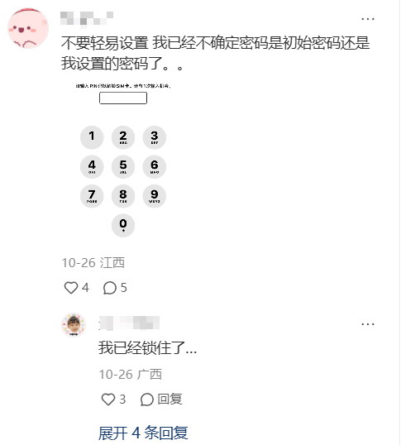Viewport: 401px width, 445px height.
Task: Tap keypad digit 0 in the image
Action: click(123, 225)
